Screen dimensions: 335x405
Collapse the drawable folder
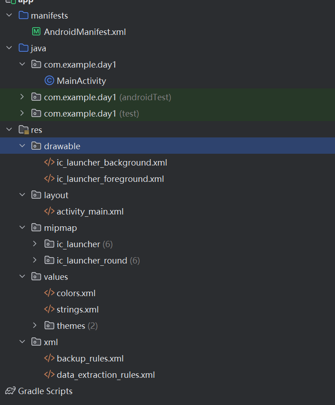tap(22, 146)
